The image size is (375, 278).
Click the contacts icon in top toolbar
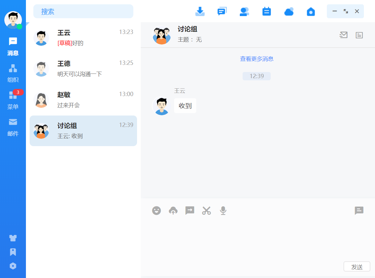pos(244,11)
